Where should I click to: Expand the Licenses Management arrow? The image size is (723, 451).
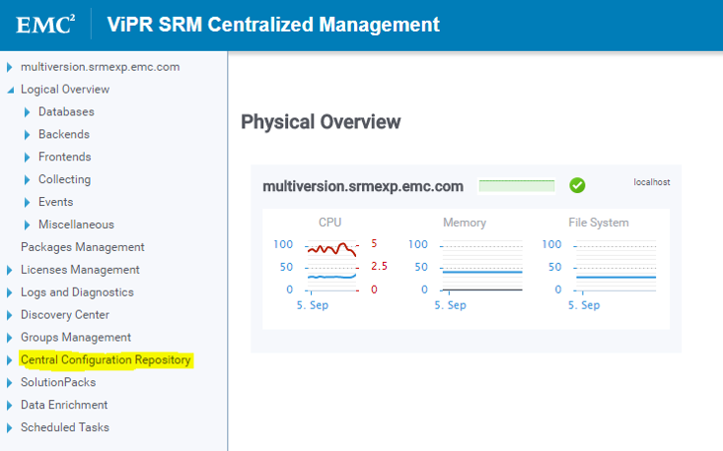coord(9,270)
